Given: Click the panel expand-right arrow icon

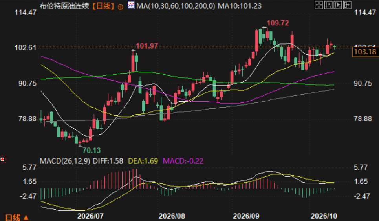Looking at the screenshot, I should coord(347,5).
